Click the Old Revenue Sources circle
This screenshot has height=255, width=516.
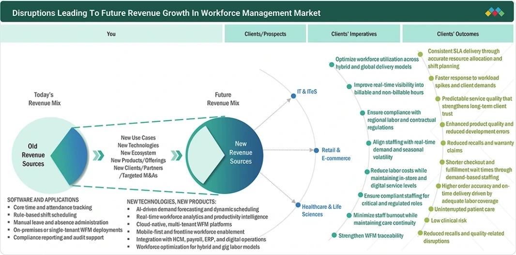[x=50, y=155]
